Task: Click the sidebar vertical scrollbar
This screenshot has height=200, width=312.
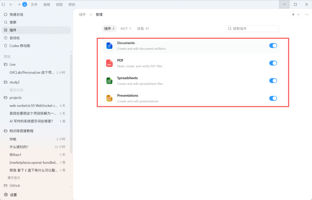Action: [x=71, y=103]
